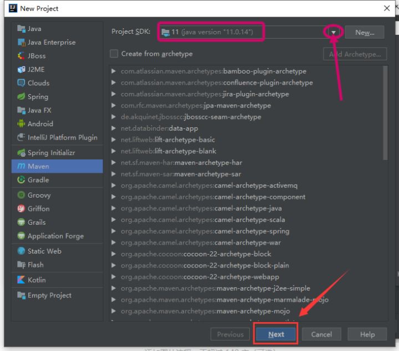Select Java Enterprise project type

tap(57, 43)
